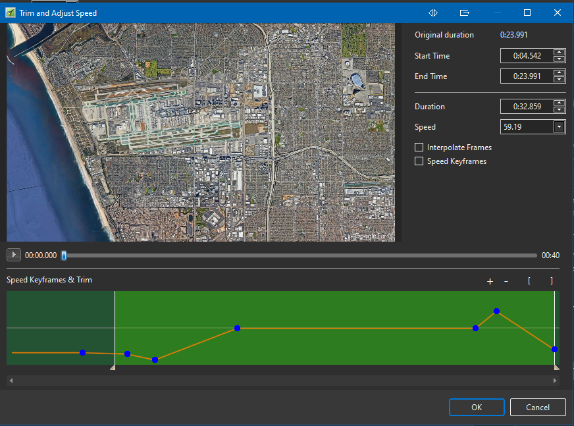Viewport: 574px width, 426px height.
Task: Click the plus icon to add keyframe
Action: click(x=490, y=281)
